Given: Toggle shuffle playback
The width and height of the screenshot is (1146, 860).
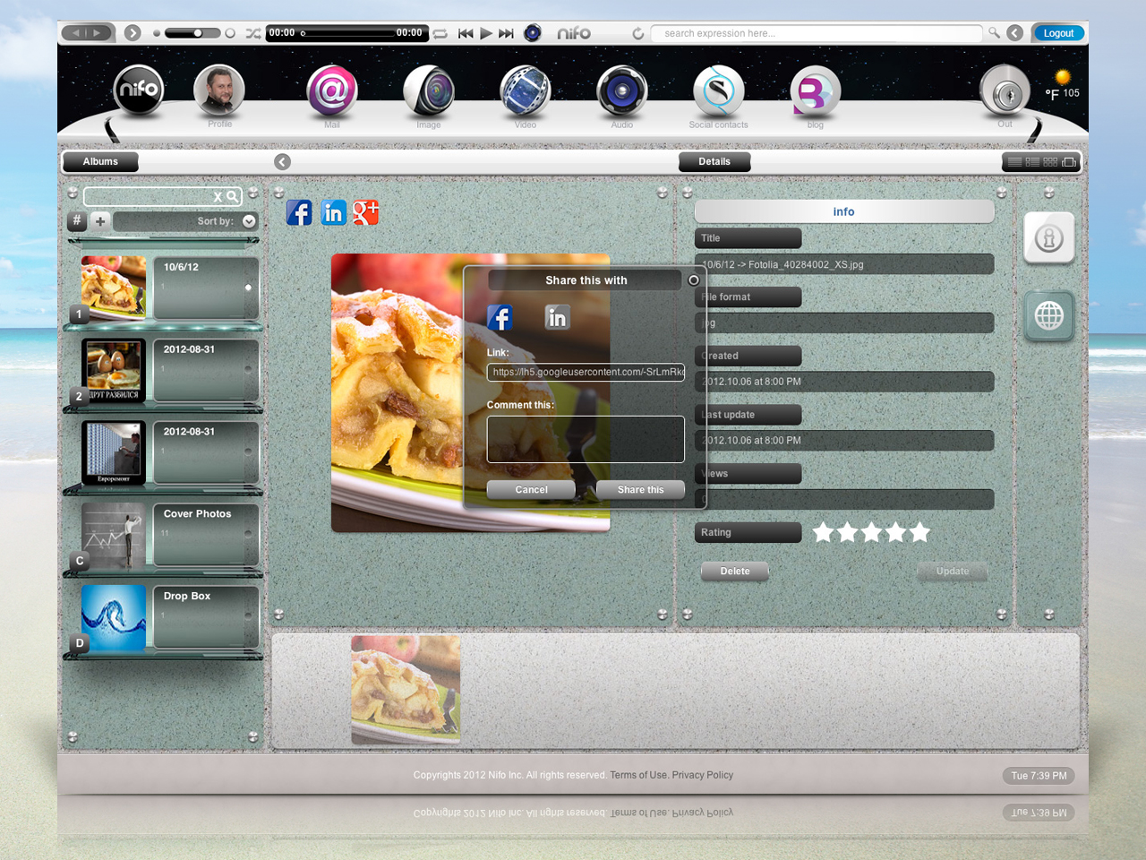Looking at the screenshot, I should [253, 33].
